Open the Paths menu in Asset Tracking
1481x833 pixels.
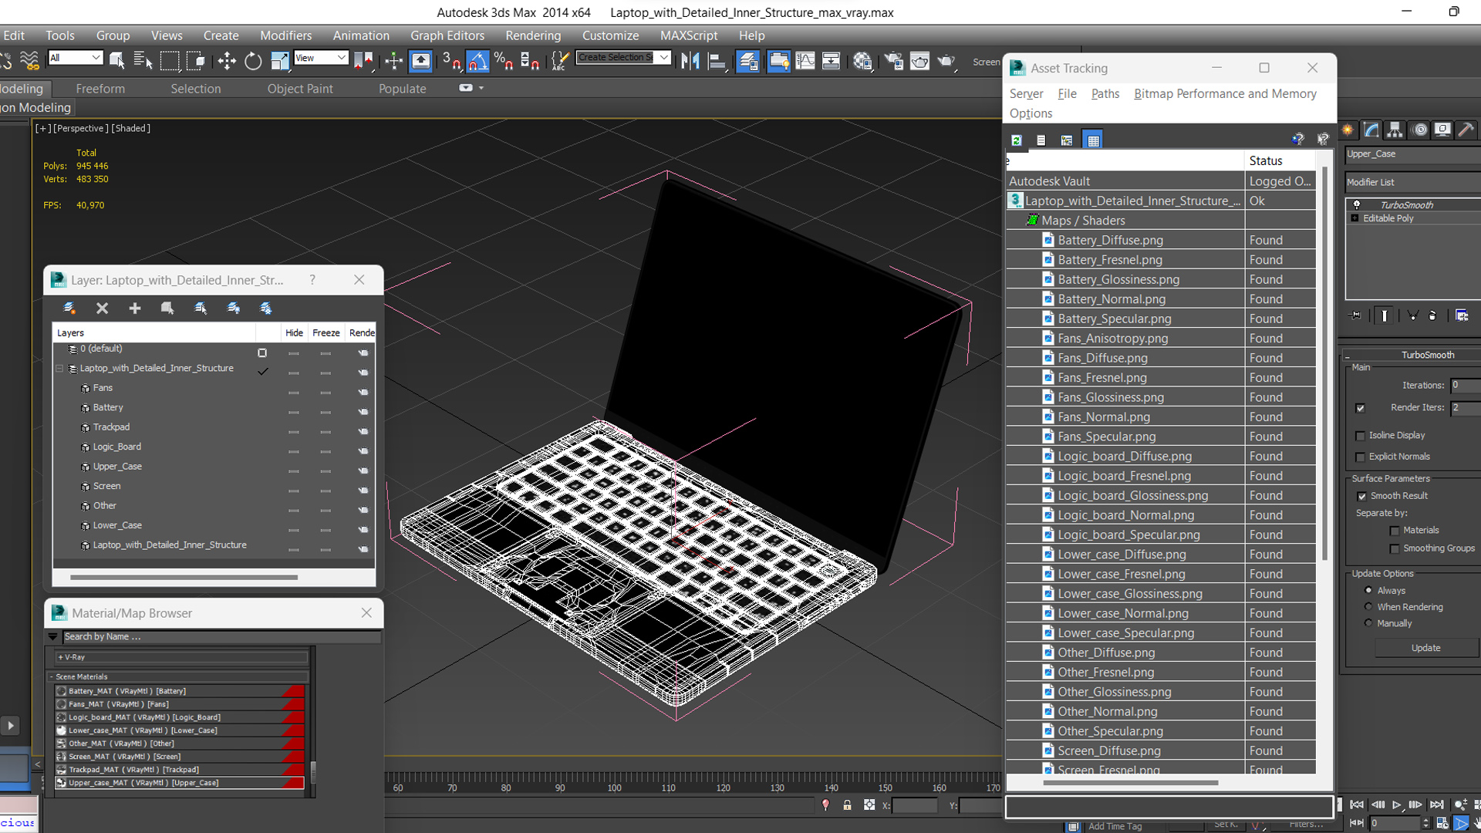1105,93
